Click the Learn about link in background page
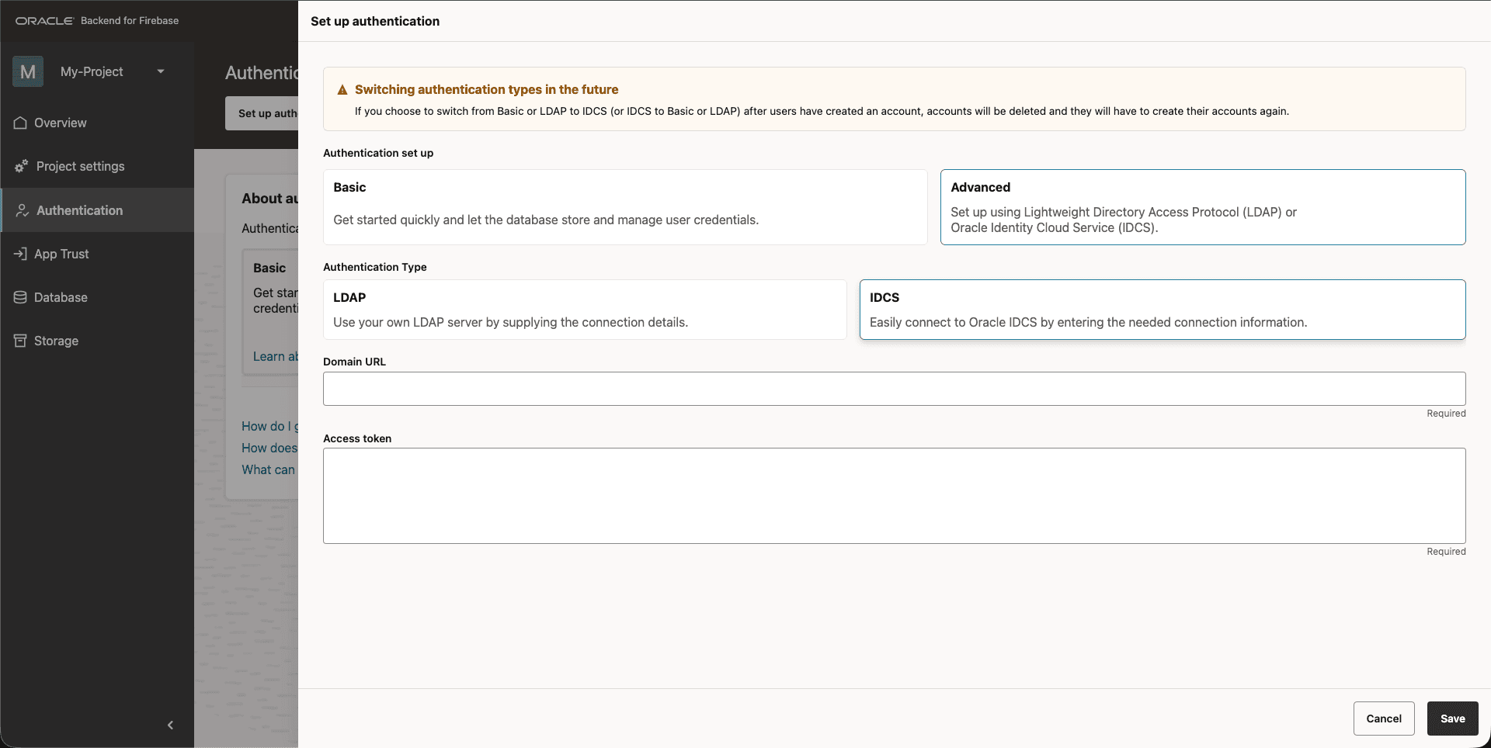 (x=276, y=356)
